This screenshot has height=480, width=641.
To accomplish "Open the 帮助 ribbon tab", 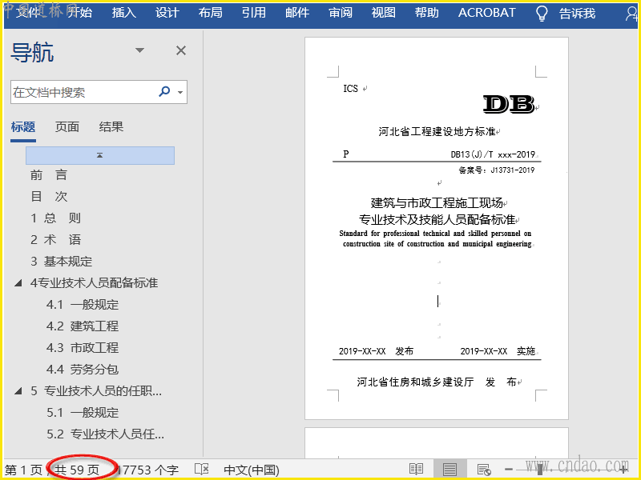I will pyautogui.click(x=427, y=13).
